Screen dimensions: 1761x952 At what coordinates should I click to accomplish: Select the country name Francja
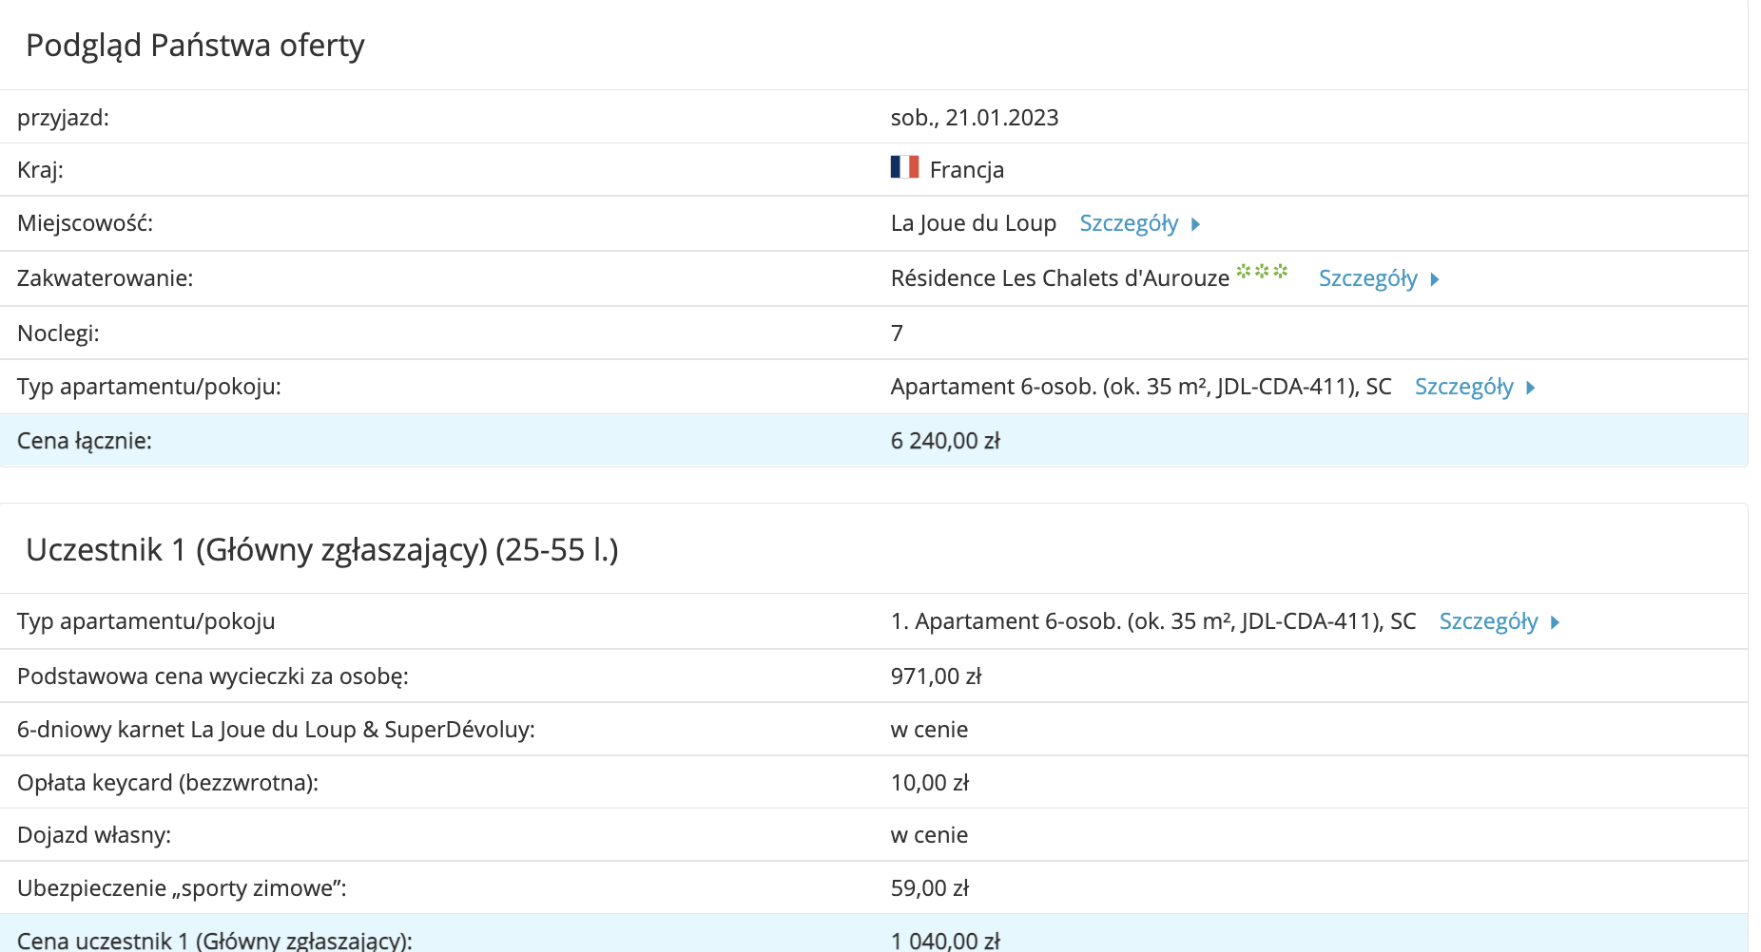(x=966, y=170)
